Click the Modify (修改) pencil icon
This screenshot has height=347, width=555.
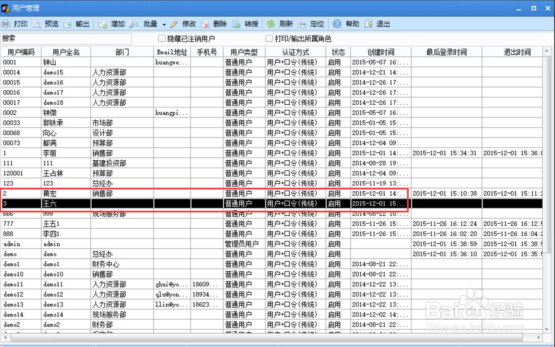(174, 24)
